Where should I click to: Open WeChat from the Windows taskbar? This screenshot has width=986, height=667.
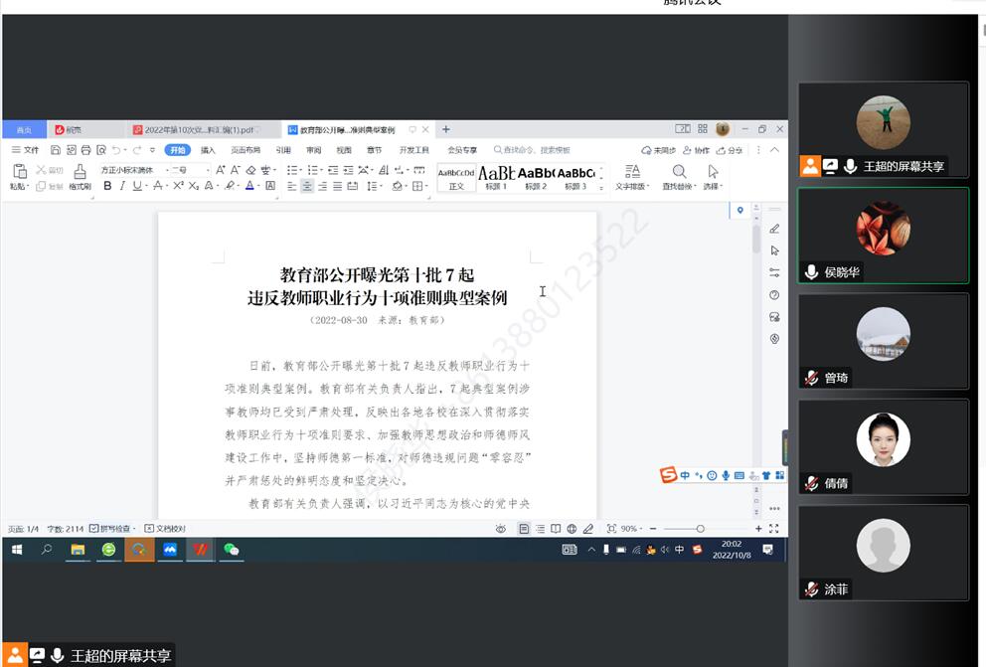[x=232, y=549]
